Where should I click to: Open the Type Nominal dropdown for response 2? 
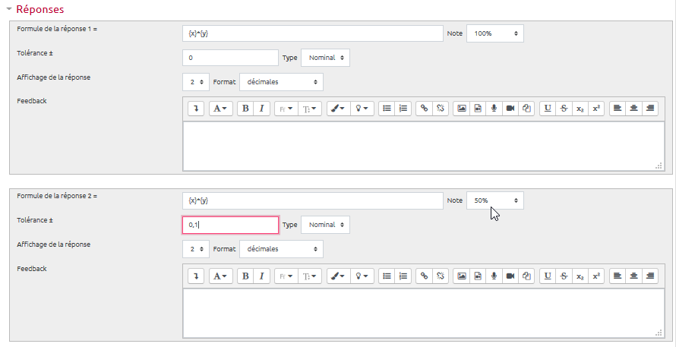(x=326, y=226)
